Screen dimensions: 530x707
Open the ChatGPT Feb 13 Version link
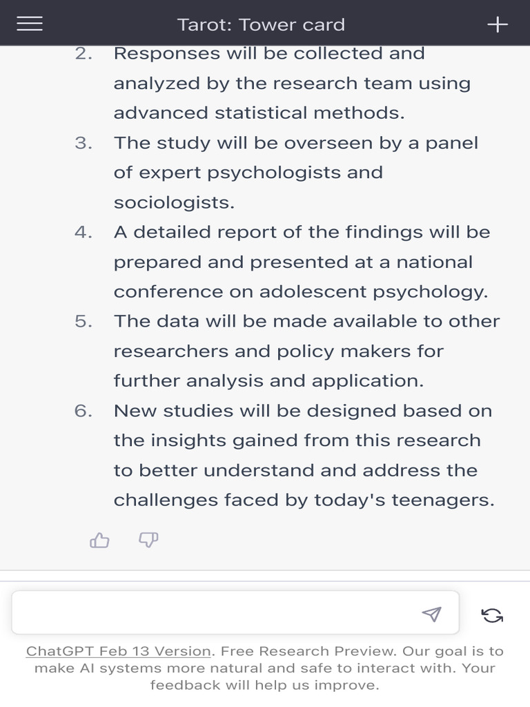tap(119, 651)
